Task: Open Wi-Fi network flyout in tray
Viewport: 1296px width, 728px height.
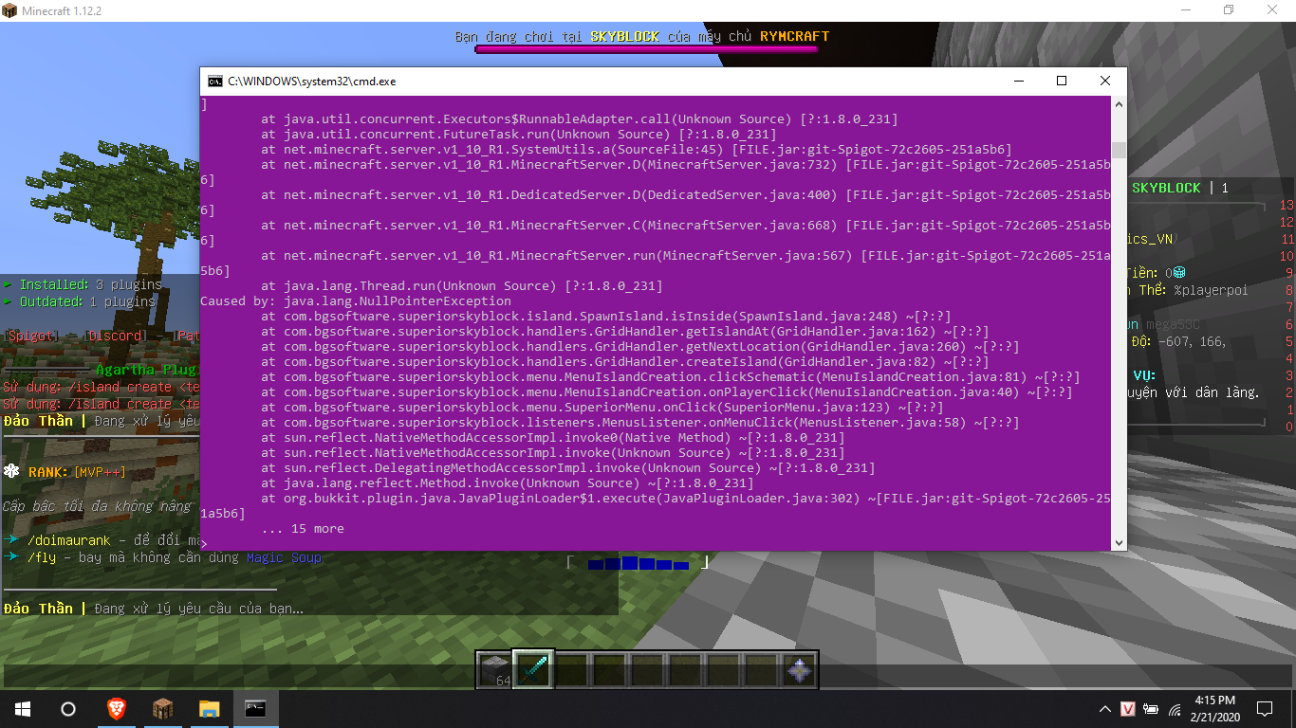Action: click(x=1175, y=708)
